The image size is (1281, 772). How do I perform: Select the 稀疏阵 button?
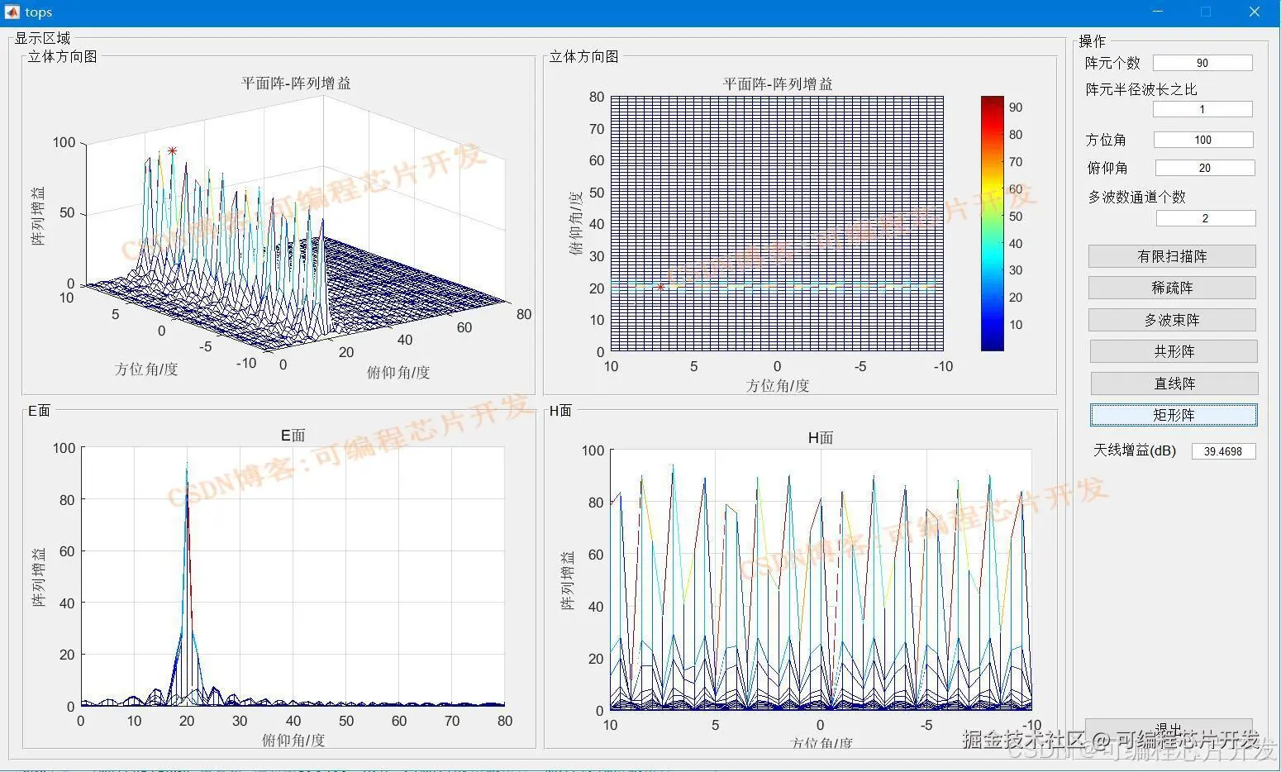1172,288
